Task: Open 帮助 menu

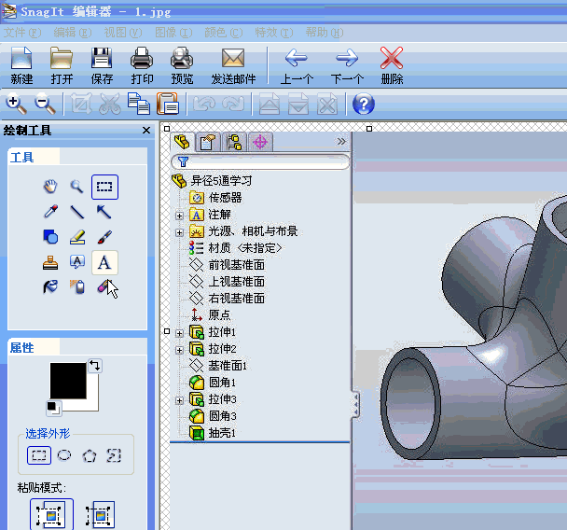Action: click(325, 33)
